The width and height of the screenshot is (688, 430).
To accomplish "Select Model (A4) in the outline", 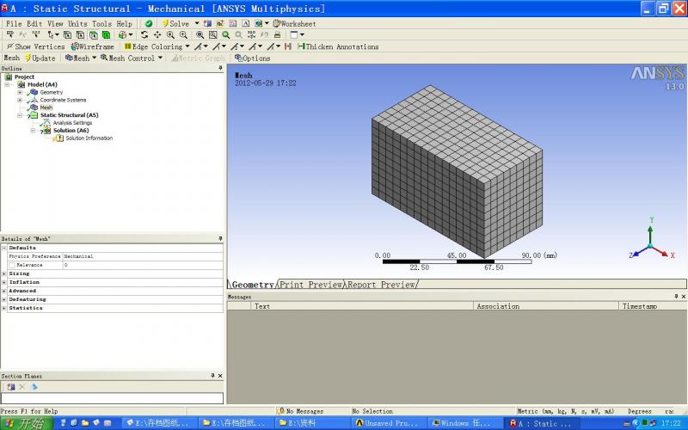I will coord(42,84).
